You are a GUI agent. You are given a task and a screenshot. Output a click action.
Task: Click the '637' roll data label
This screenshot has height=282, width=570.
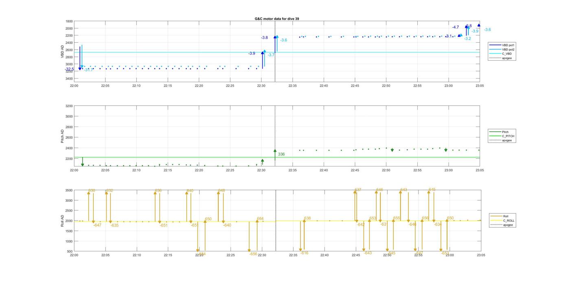click(358, 190)
